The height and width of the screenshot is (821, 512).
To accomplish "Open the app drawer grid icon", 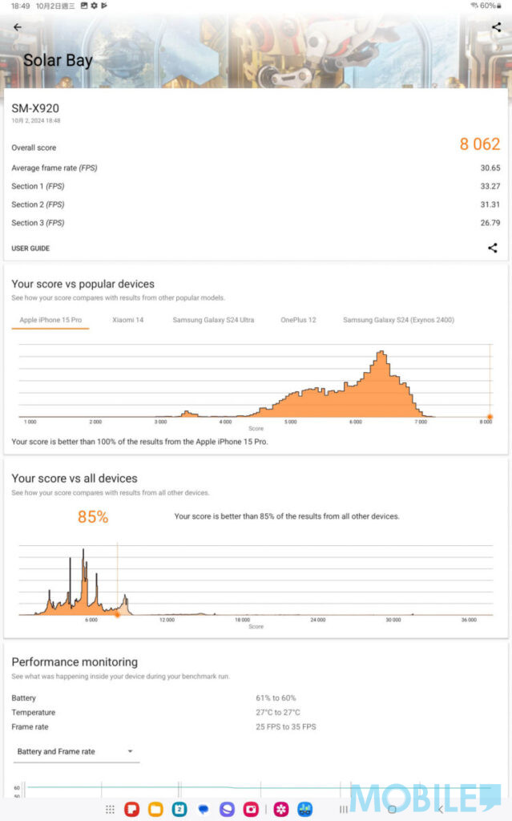I will point(111,809).
